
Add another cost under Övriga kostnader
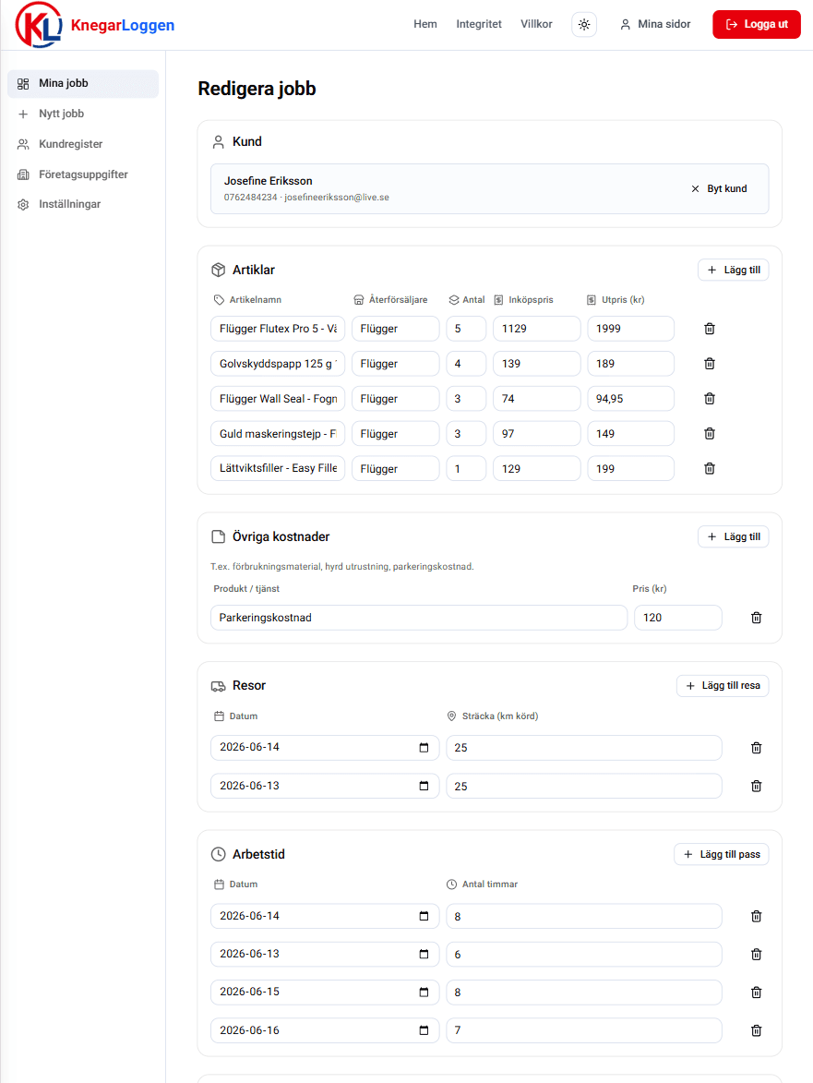pos(733,536)
